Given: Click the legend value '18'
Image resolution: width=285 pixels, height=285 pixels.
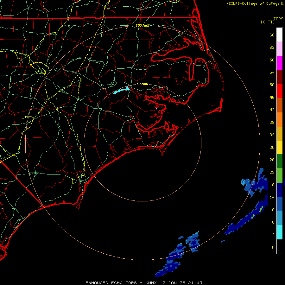Looking at the screenshot, I should click(272, 185).
